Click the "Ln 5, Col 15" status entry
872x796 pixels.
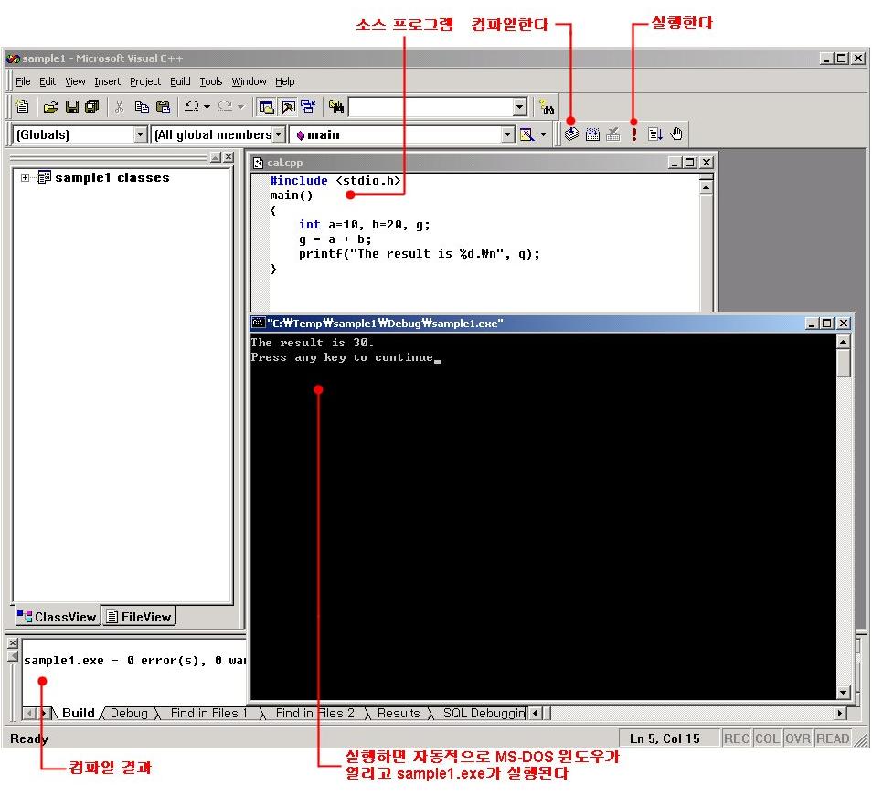(665, 738)
